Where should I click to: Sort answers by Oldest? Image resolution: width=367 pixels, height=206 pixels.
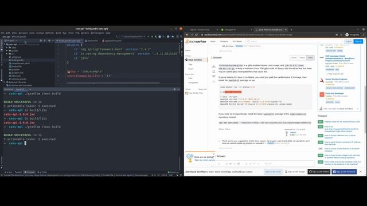(x=302, y=58)
